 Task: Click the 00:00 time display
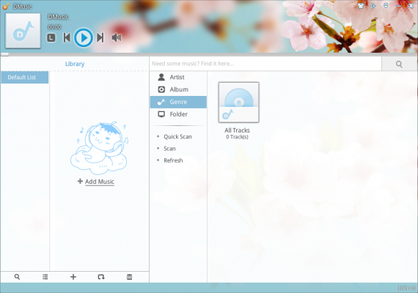coord(54,27)
